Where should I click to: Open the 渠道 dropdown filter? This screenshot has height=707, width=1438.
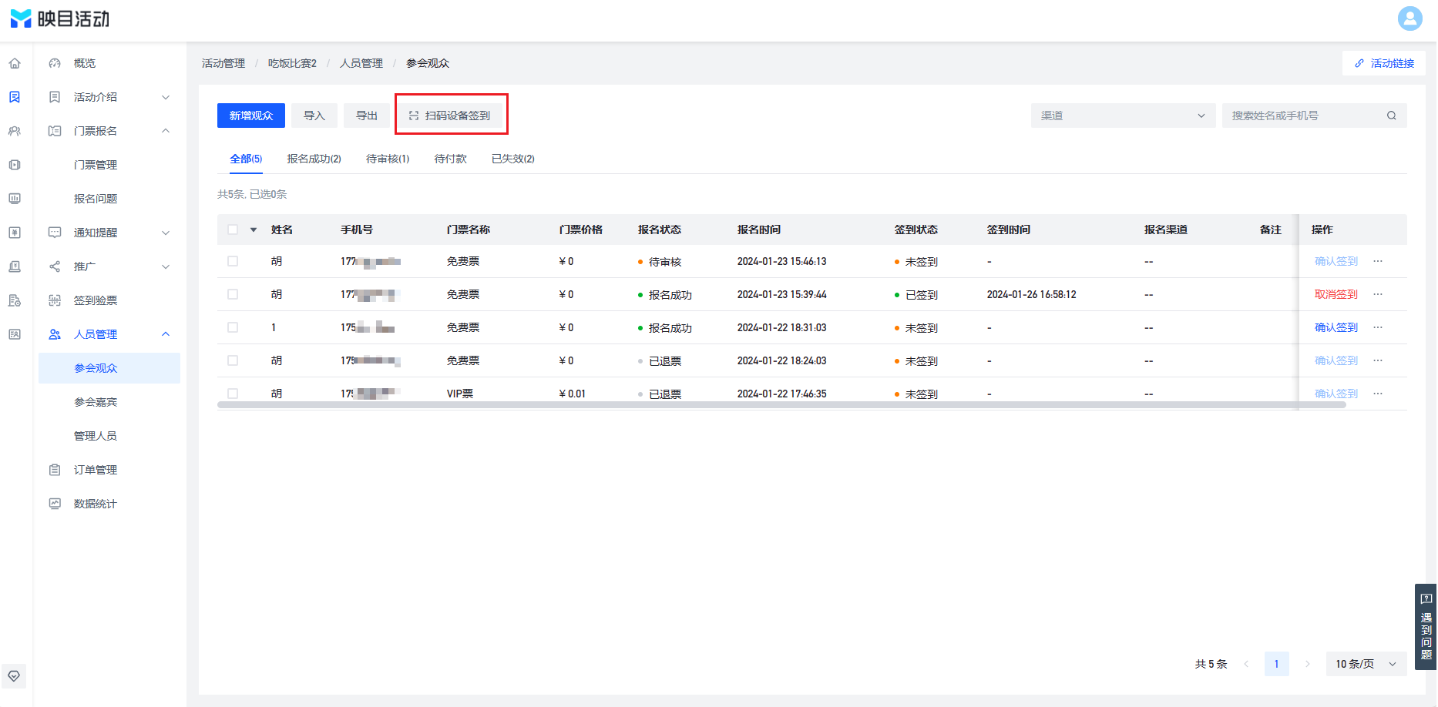coord(1123,116)
